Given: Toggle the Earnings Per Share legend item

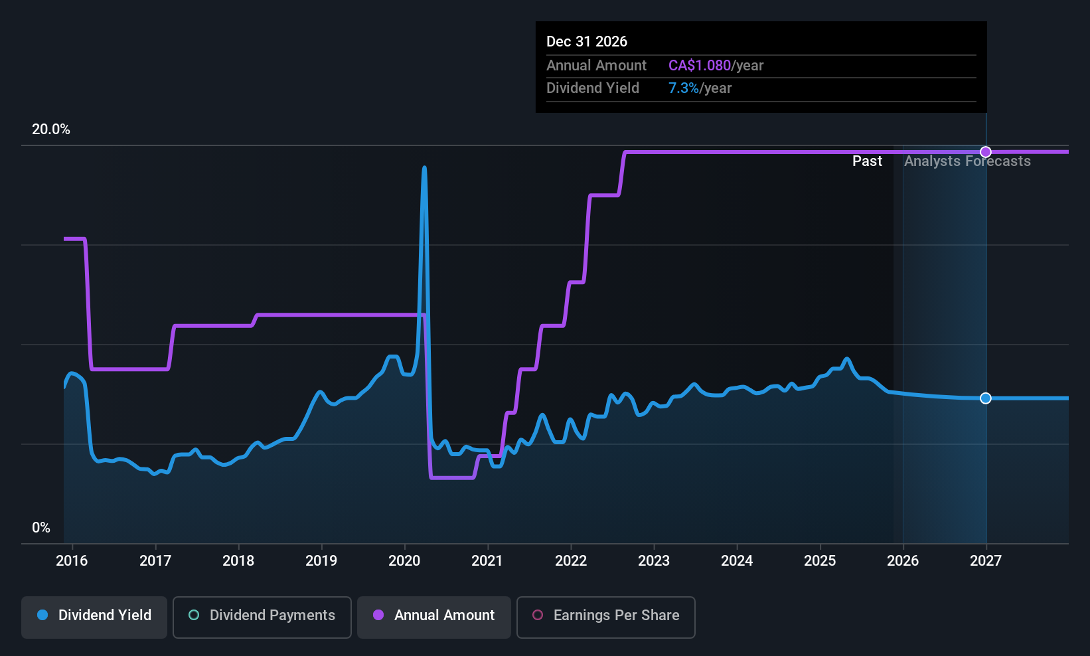Looking at the screenshot, I should (605, 617).
